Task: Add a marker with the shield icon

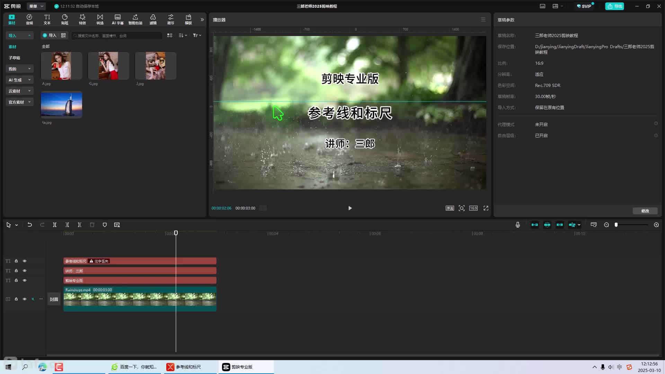Action: (x=105, y=225)
